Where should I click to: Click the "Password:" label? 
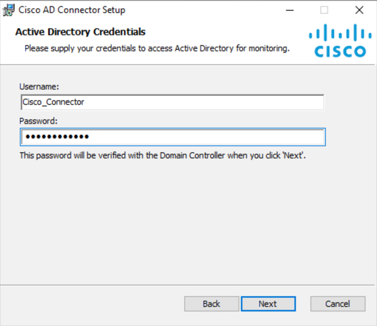point(39,121)
